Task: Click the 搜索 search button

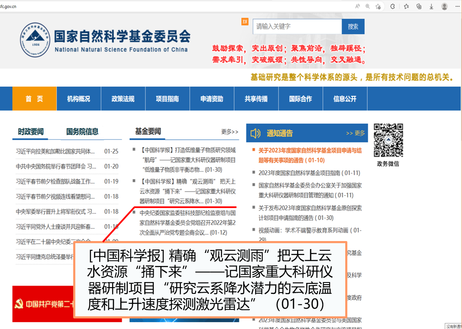Action: (353, 27)
